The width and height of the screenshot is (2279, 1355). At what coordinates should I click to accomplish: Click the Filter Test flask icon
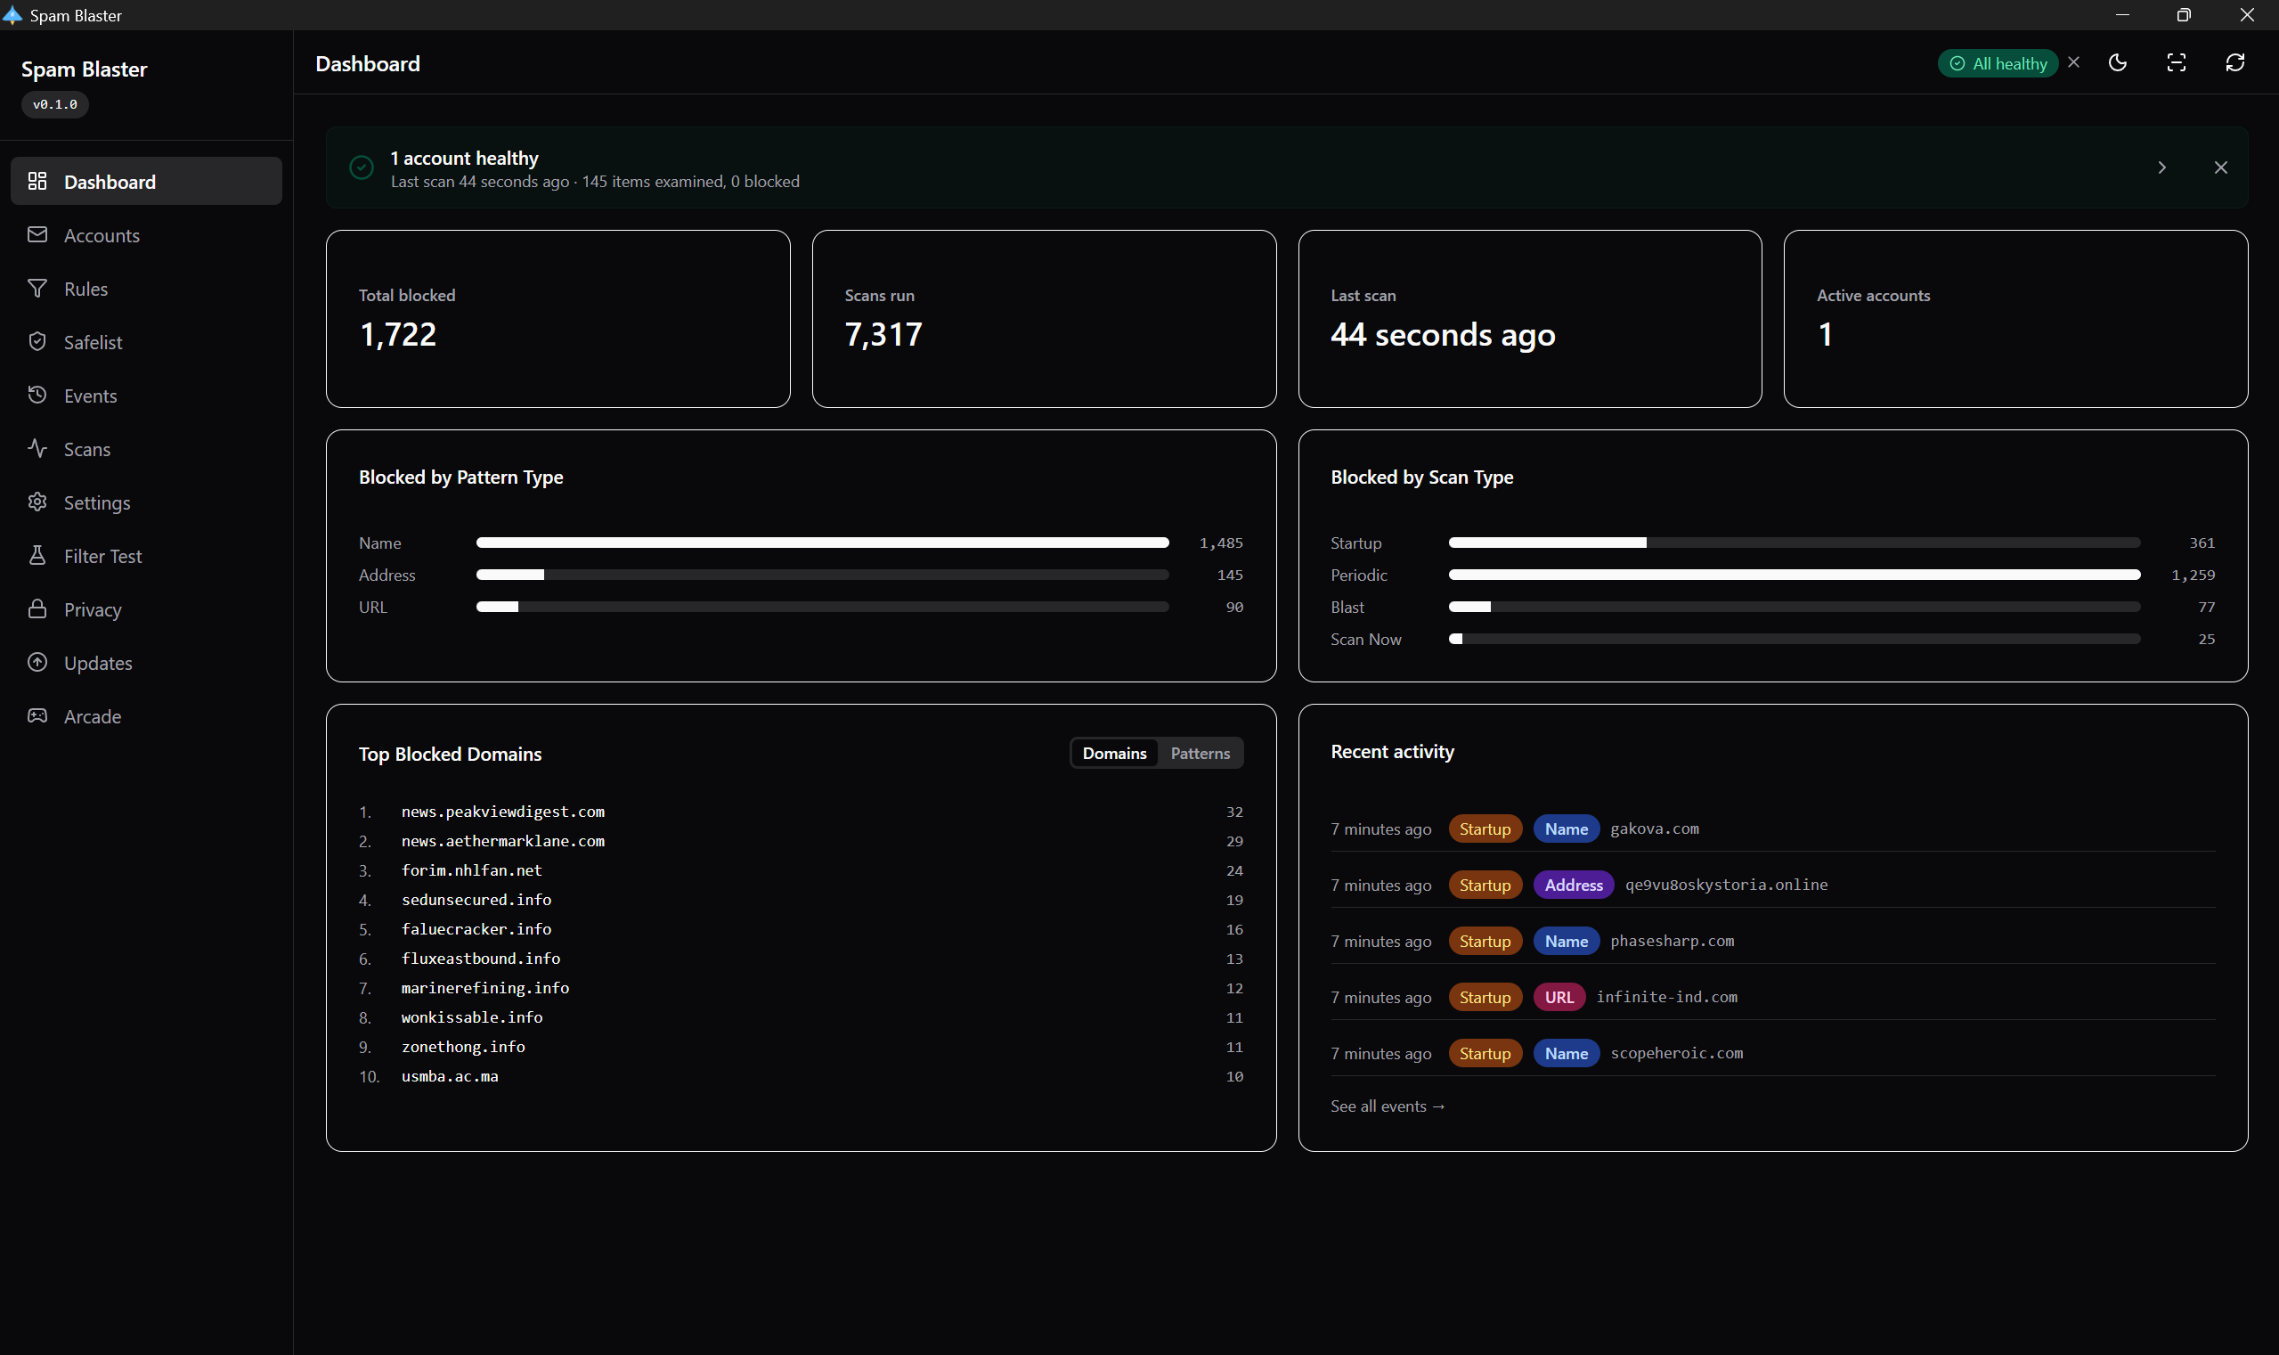click(x=37, y=555)
